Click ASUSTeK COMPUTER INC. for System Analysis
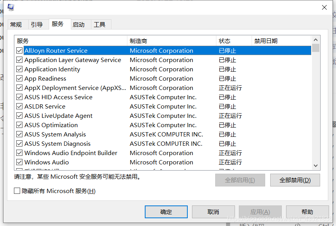 (166, 135)
